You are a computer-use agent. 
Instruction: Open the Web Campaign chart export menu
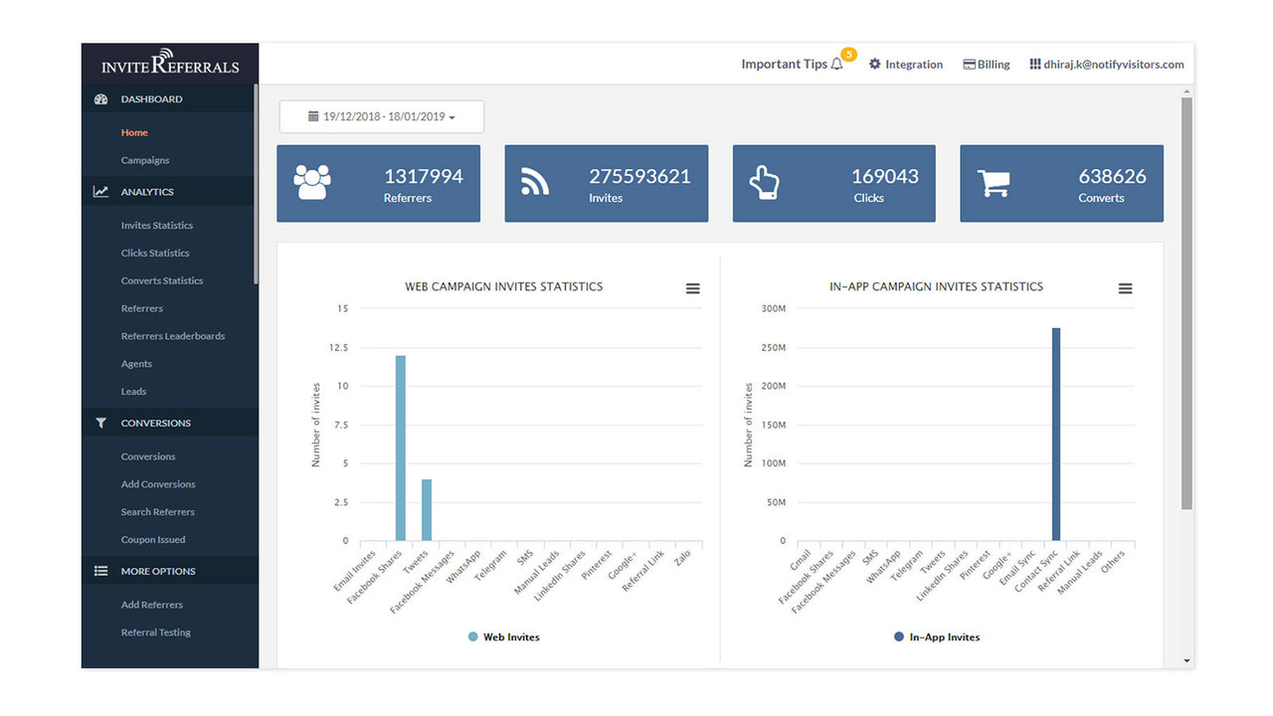click(x=692, y=287)
